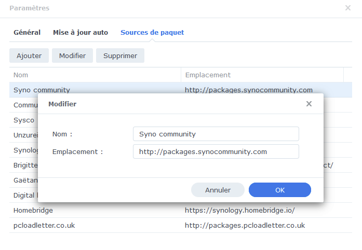The image size is (362, 250).
Task: Select the Sources de paquet tab
Action: tap(152, 32)
